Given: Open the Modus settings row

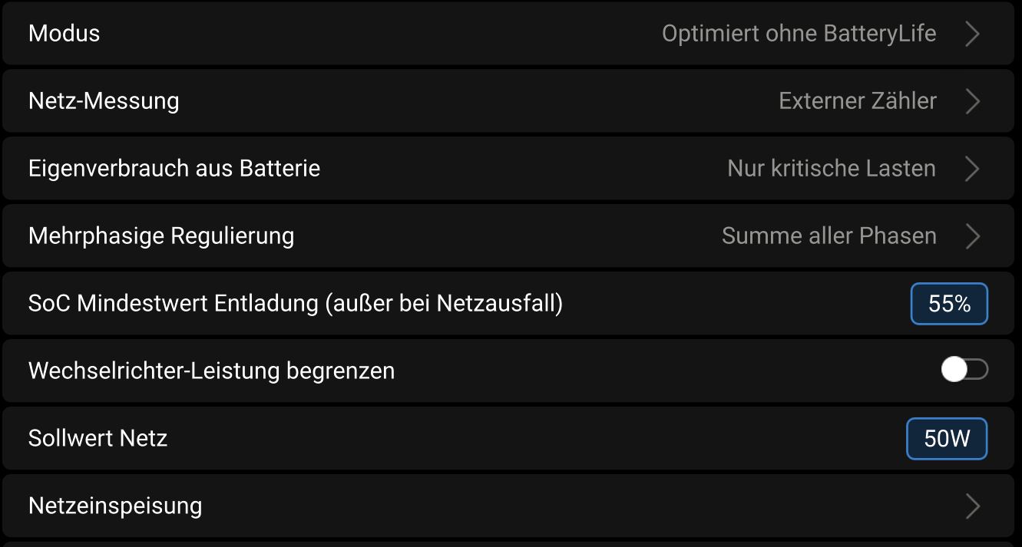Looking at the screenshot, I should pyautogui.click(x=507, y=34).
